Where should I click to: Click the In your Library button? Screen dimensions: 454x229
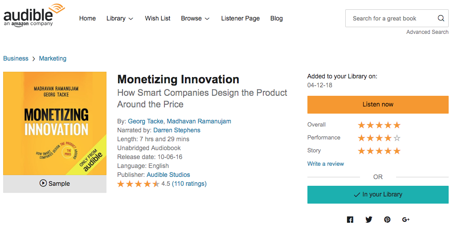[378, 195]
